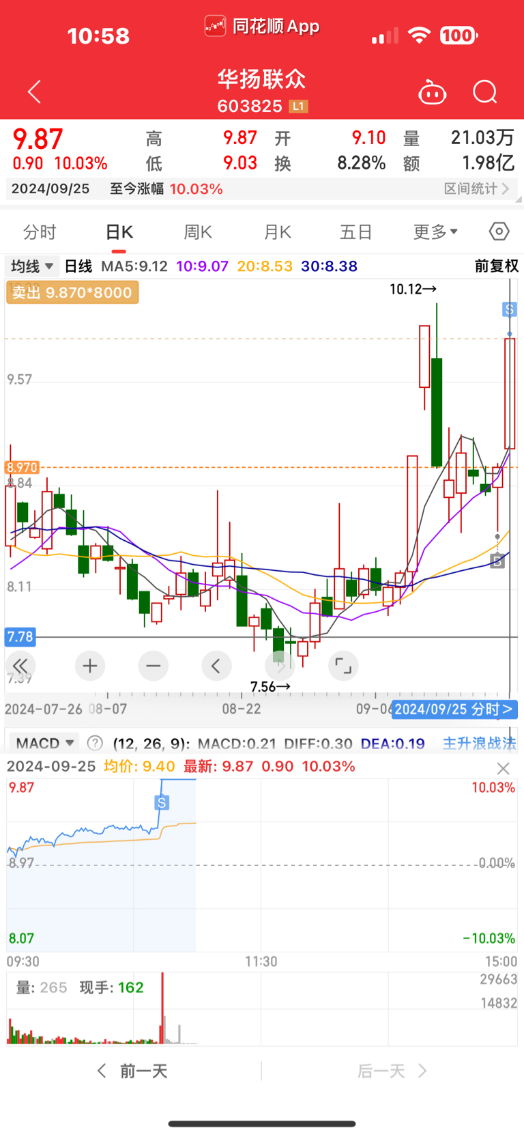Screen dimensions: 524x1137
Task: Tap 现手: 162 volume value
Action: [x=112, y=987]
